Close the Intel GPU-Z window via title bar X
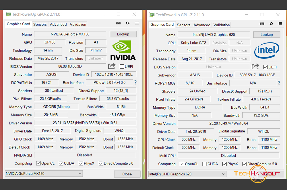287x190 pixels. coord(278,15)
